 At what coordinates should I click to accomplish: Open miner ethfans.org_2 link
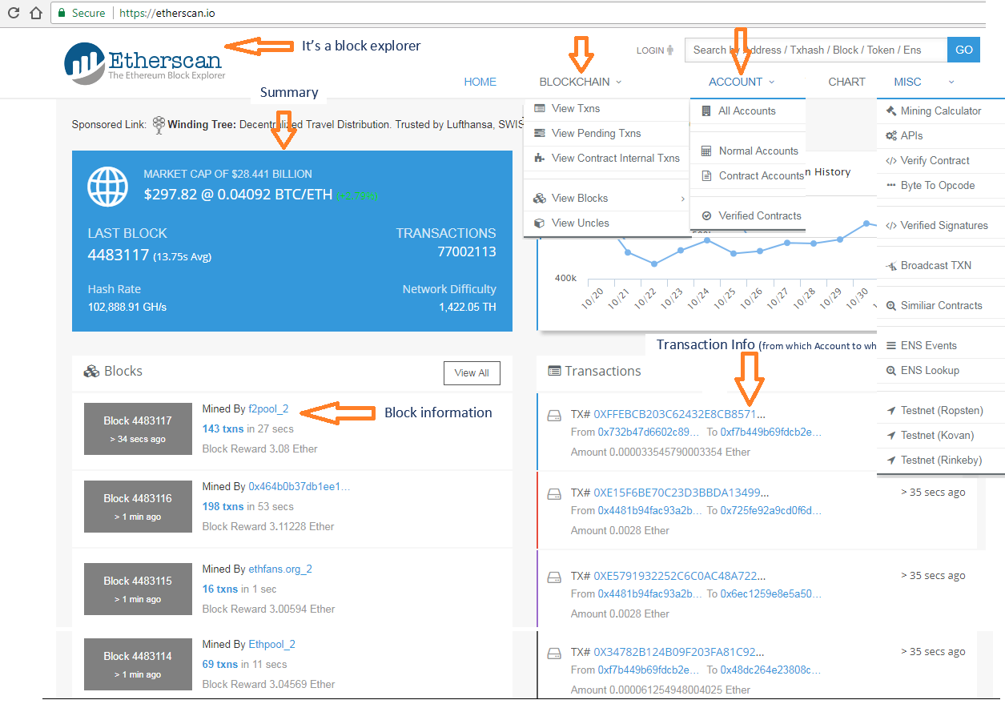click(x=280, y=569)
